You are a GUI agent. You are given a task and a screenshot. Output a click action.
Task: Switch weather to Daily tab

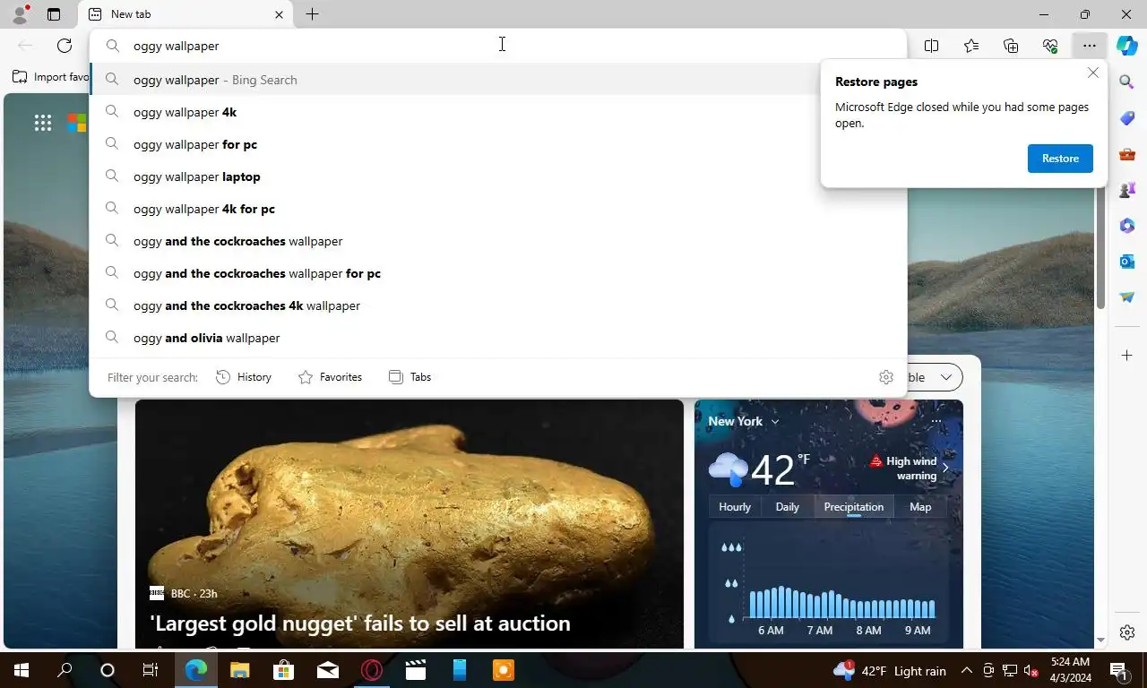pyautogui.click(x=787, y=507)
